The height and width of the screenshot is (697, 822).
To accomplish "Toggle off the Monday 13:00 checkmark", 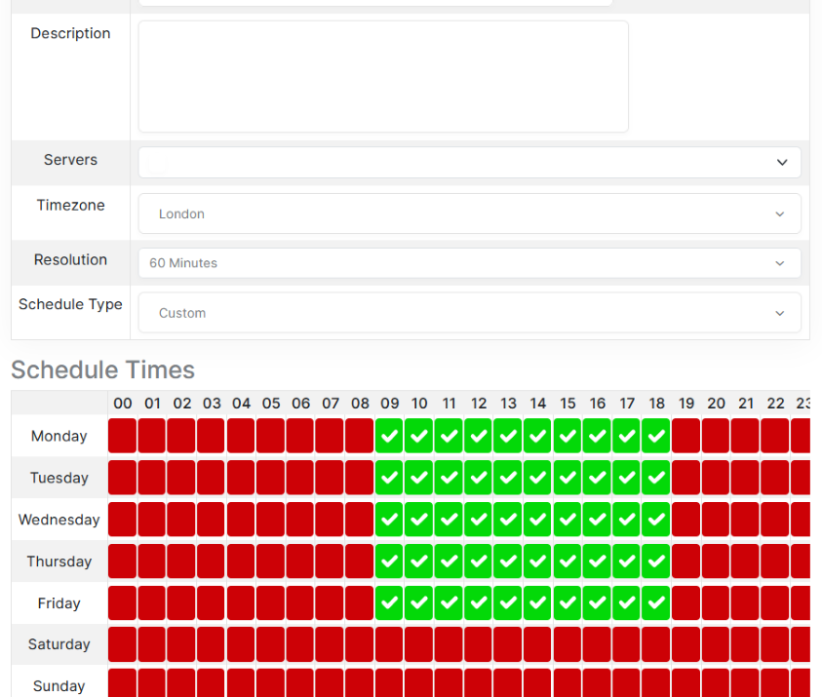I will click(508, 436).
